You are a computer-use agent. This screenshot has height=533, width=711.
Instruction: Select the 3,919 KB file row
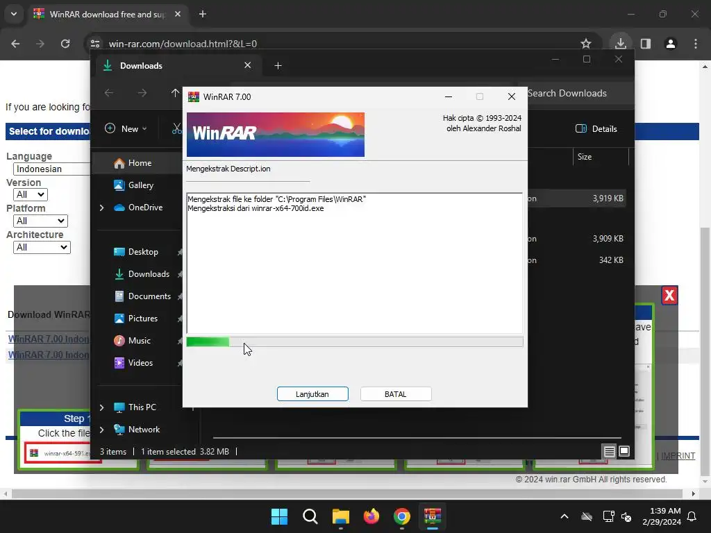[577, 198]
